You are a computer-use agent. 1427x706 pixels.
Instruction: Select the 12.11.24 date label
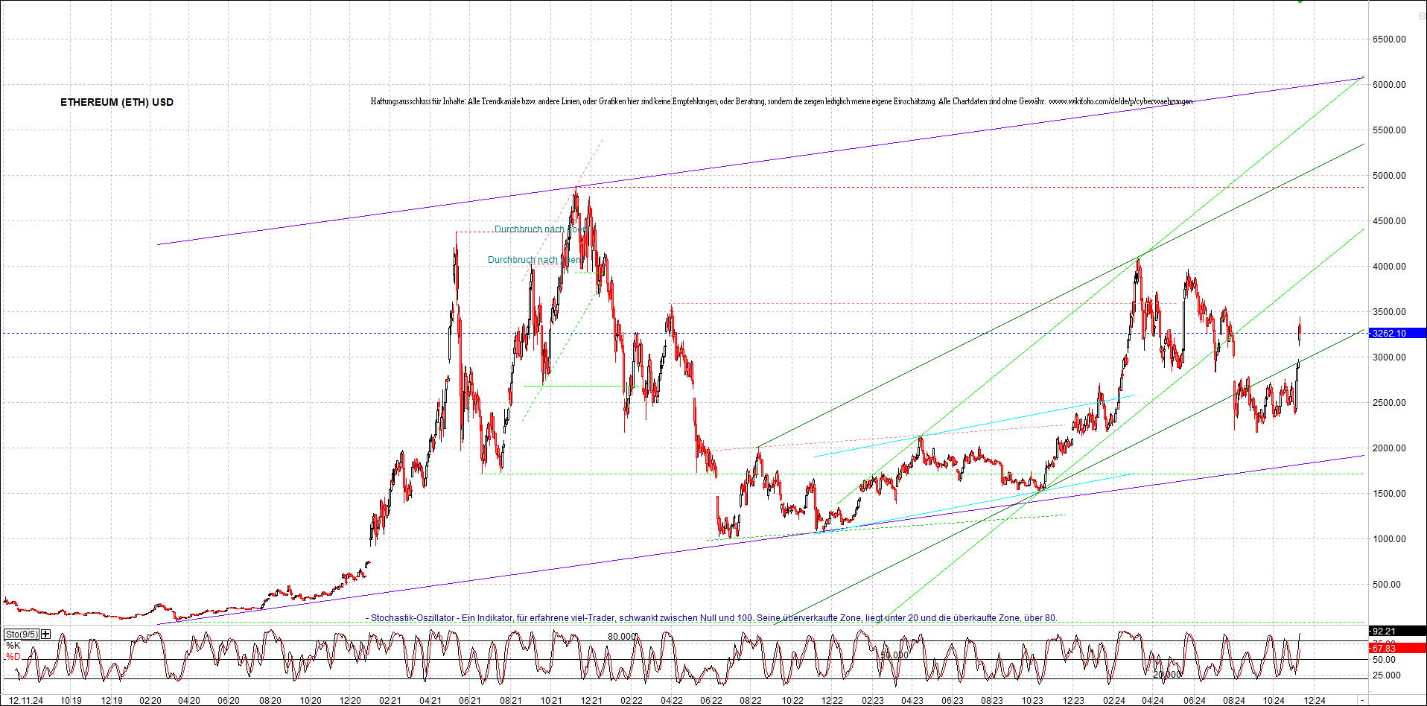tap(27, 699)
